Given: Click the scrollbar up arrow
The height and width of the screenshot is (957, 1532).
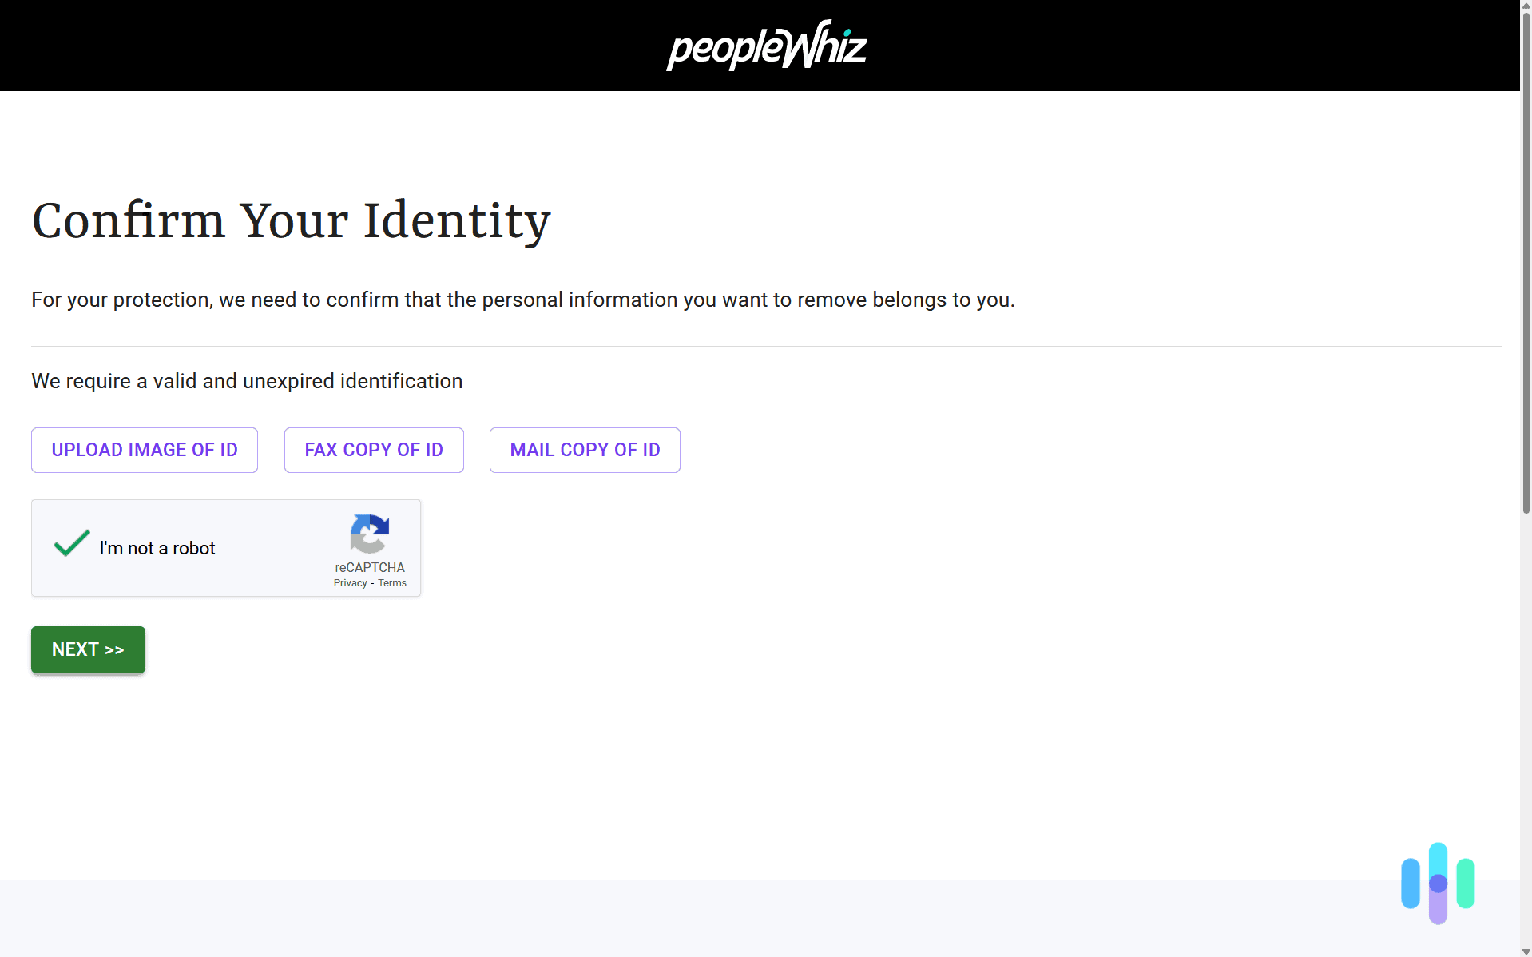Looking at the screenshot, I should click(x=1524, y=6).
